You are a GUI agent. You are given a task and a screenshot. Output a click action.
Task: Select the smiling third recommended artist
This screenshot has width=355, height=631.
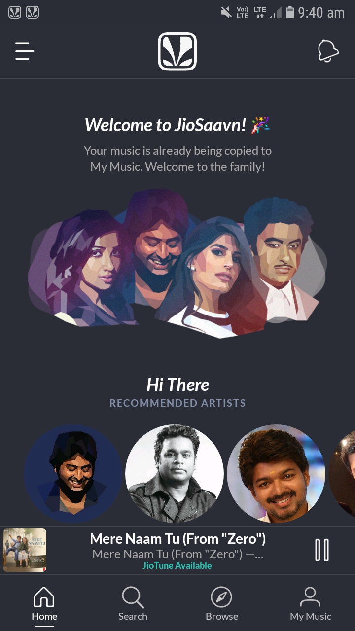point(276,474)
